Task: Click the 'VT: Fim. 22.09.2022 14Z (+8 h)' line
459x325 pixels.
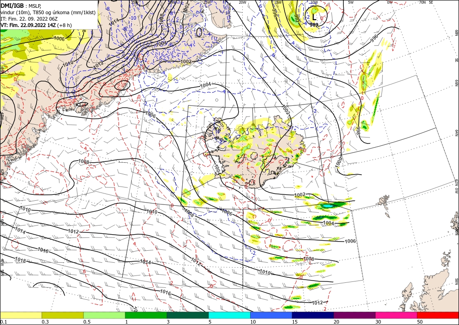Action: click(36, 25)
